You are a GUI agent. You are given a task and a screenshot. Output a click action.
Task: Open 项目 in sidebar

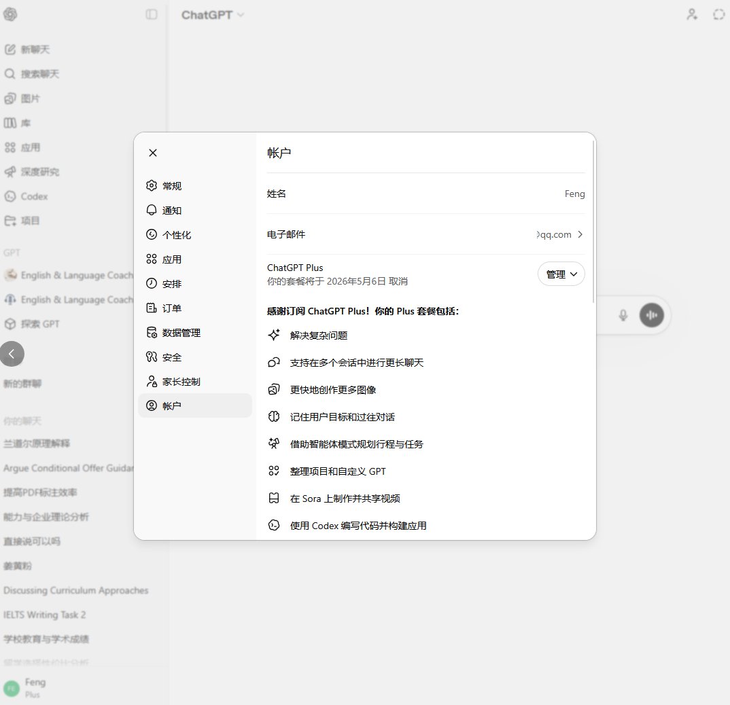click(22, 221)
